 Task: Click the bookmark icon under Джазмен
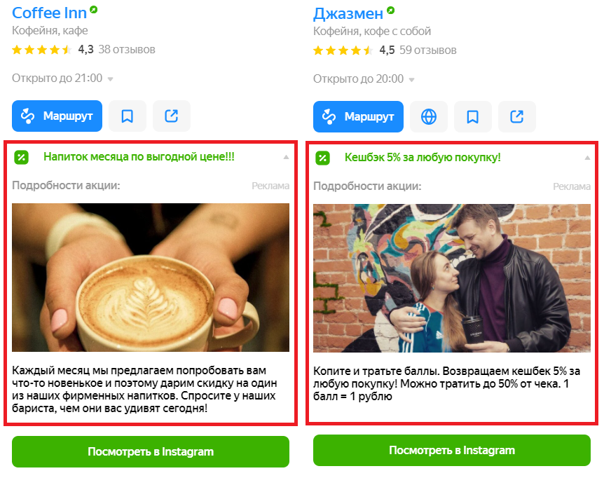click(473, 117)
